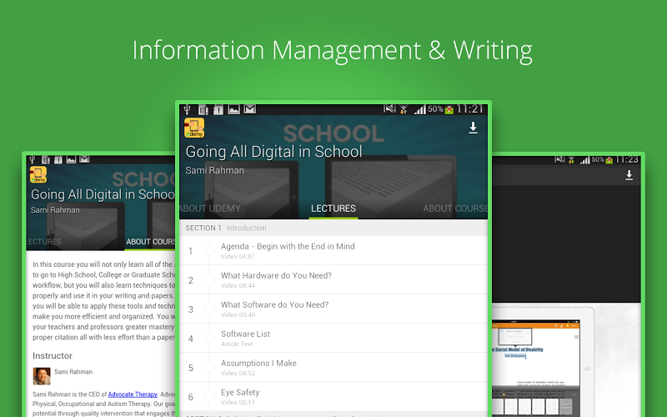Toggle completion circle for lecture 5
667x417 pixels.
209,367
